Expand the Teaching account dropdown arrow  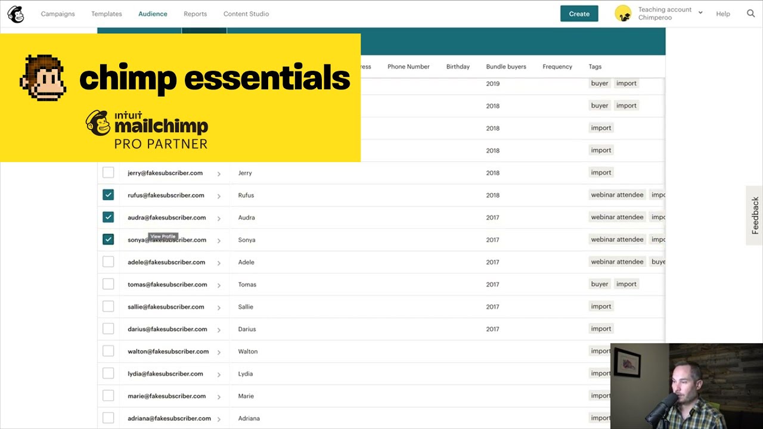(x=700, y=13)
